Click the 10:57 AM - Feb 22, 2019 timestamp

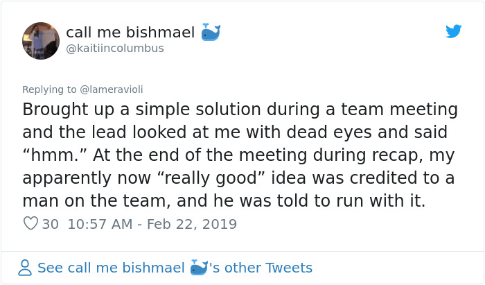(152, 224)
